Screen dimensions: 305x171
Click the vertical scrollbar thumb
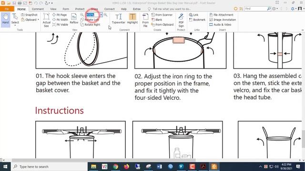pyautogui.click(x=303, y=139)
